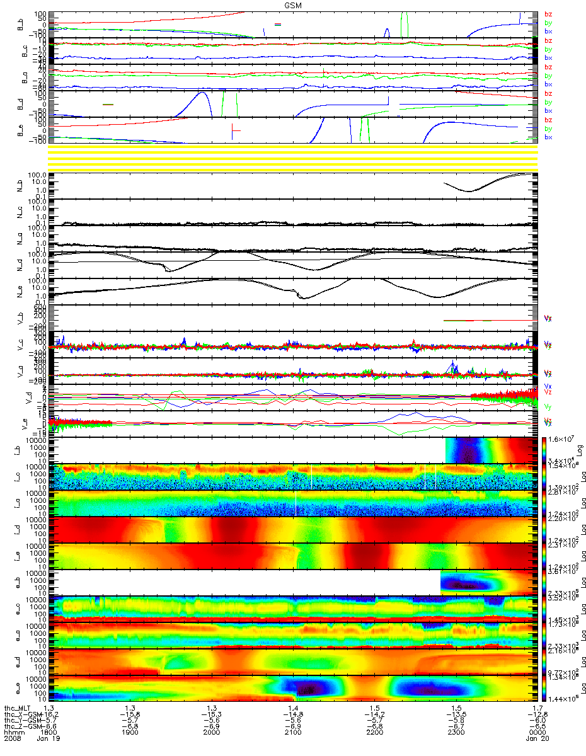This screenshot has height=756, width=586.
Task: Select blue bx legend of B_b panel
Action: click(548, 31)
